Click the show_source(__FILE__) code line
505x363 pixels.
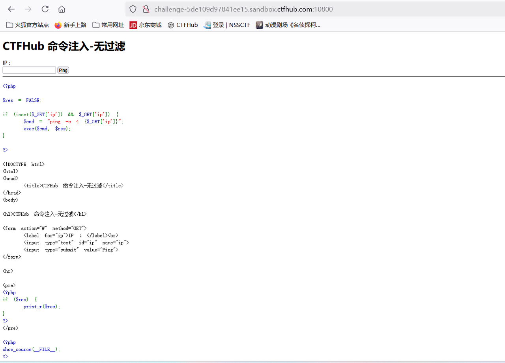point(32,349)
